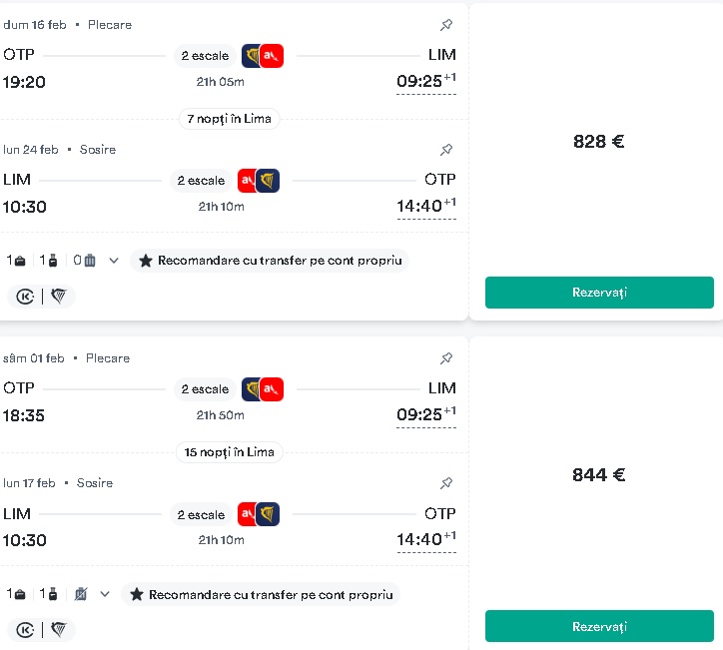Click the self-transfer recommendation tag on the 828 € offer
This screenshot has width=723, height=650.
(x=270, y=261)
